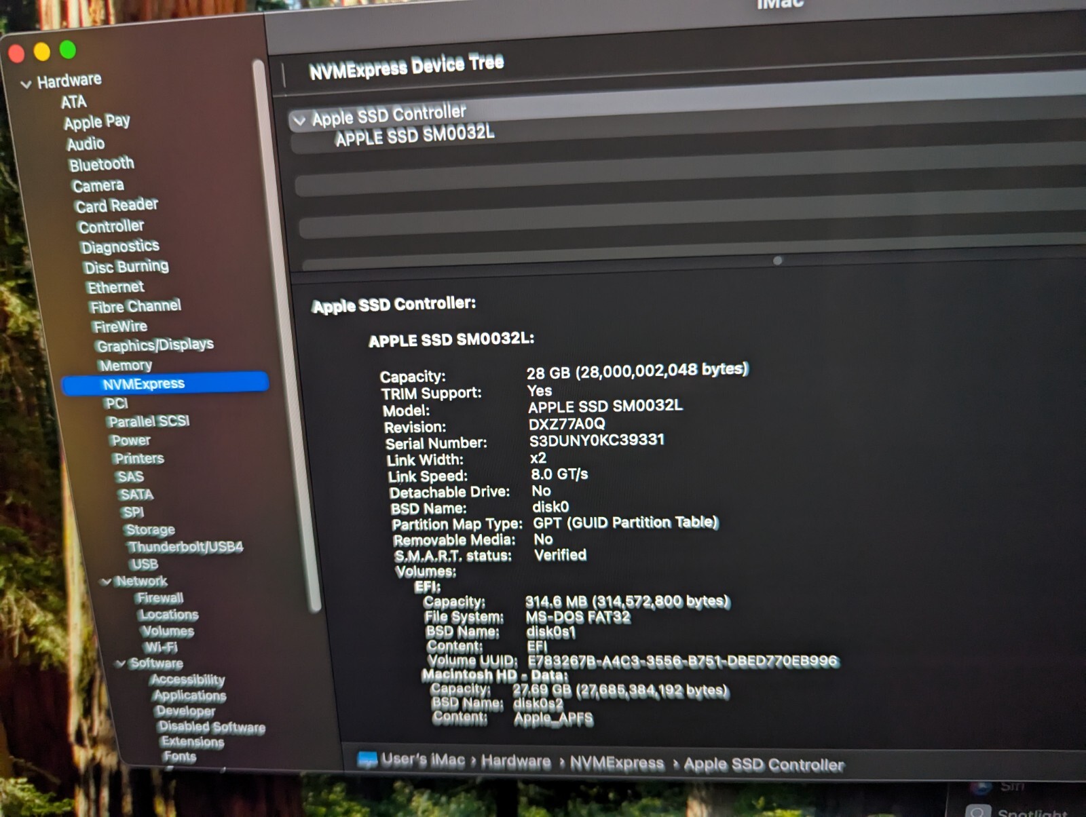The width and height of the screenshot is (1086, 817).
Task: Select Locations under Network
Action: [x=169, y=615]
